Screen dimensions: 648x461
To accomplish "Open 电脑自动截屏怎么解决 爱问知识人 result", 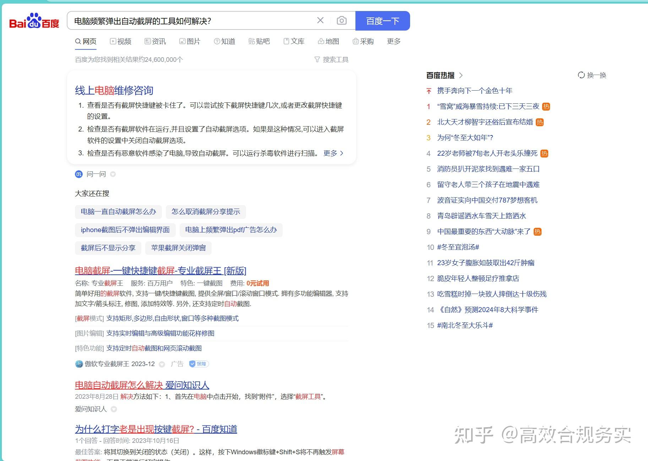I will coord(142,385).
